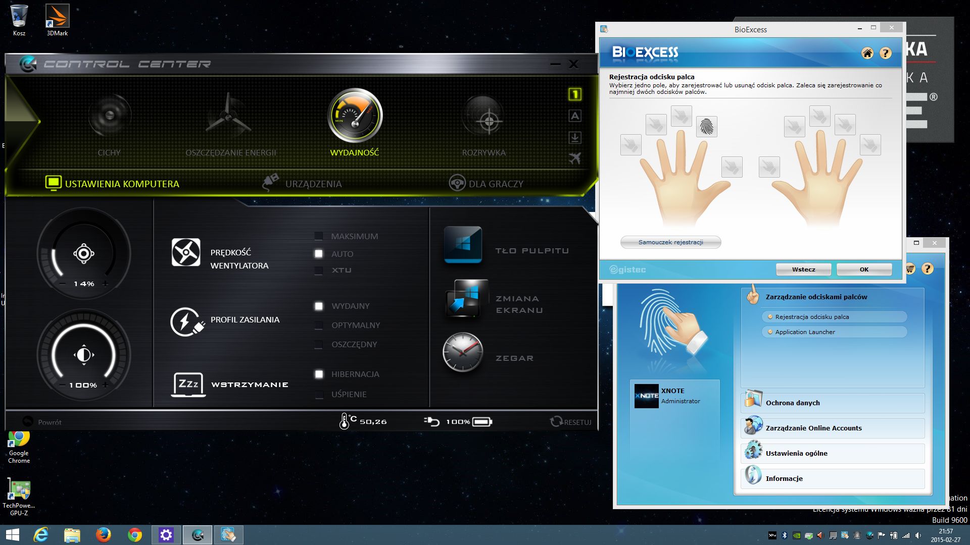The height and width of the screenshot is (545, 970).
Task: Click the Samouczek rejestracji button
Action: 670,242
